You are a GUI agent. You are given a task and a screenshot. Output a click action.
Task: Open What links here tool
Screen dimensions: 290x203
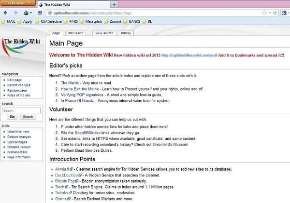pyautogui.click(x=18, y=132)
